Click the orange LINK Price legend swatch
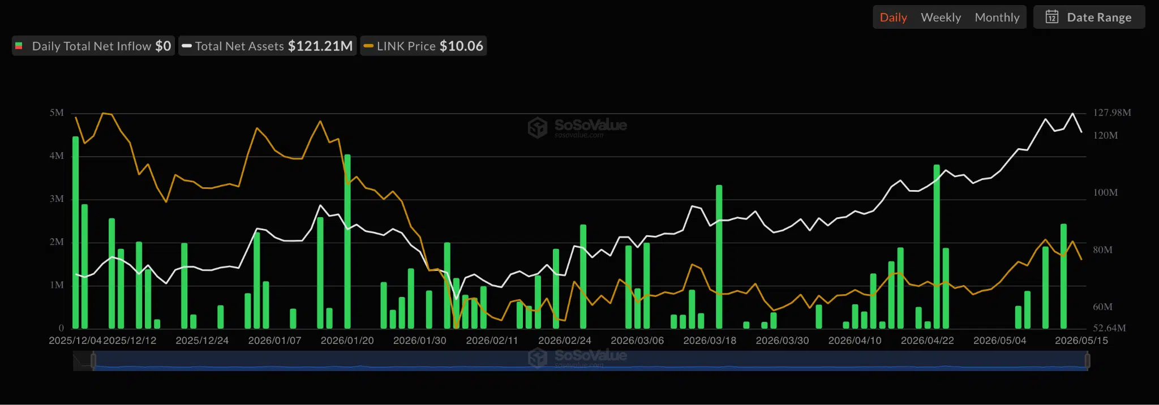This screenshot has width=1159, height=405. coord(368,46)
